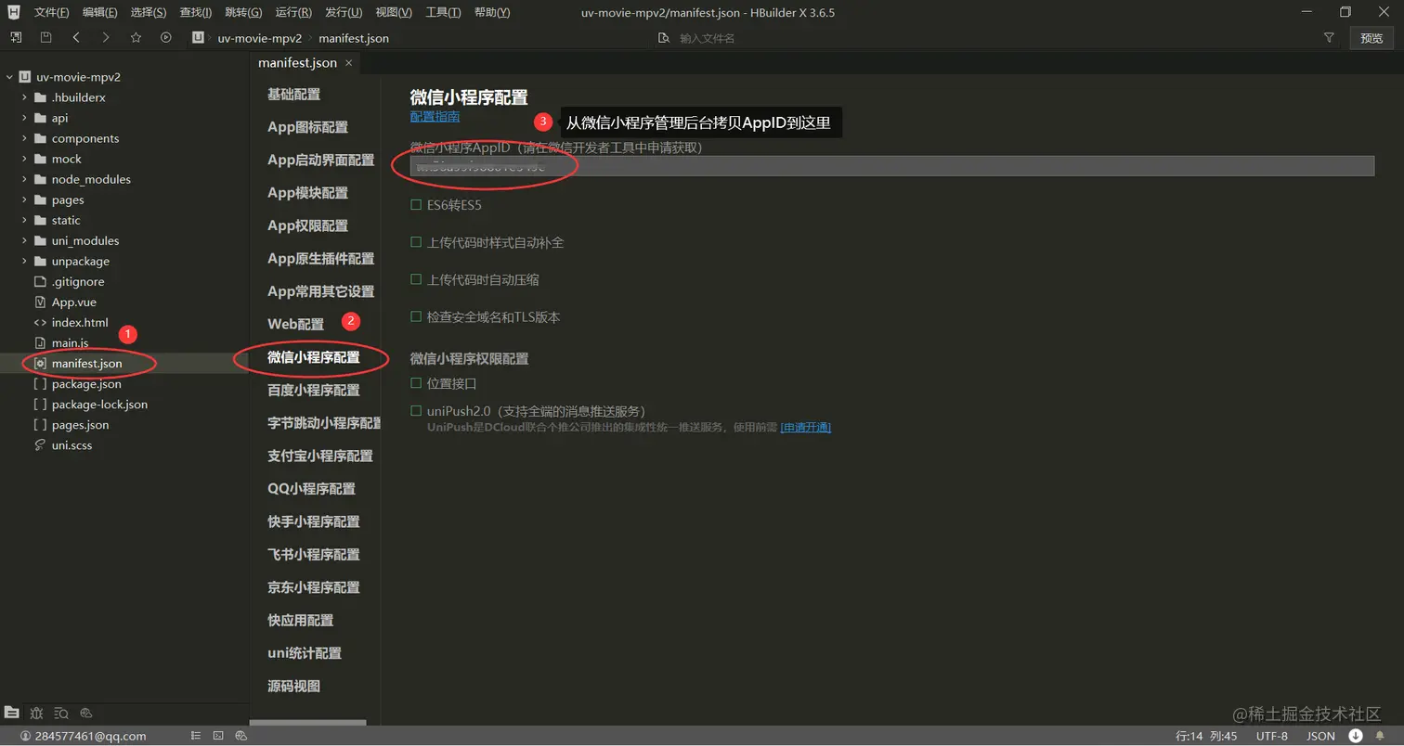The width and height of the screenshot is (1404, 746).
Task: Go forward with the right arrow toolbar icon
Action: click(x=106, y=38)
